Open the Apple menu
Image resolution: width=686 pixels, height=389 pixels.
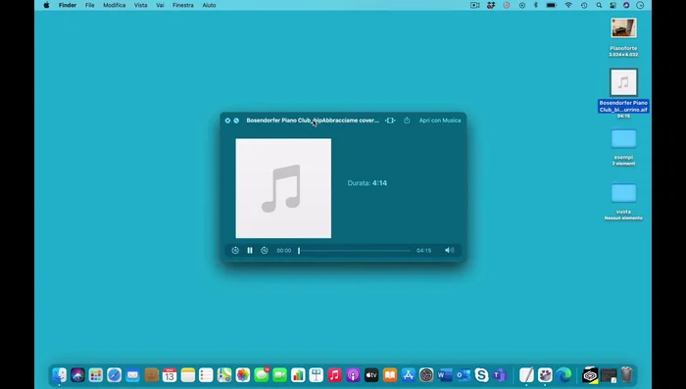[x=46, y=5]
